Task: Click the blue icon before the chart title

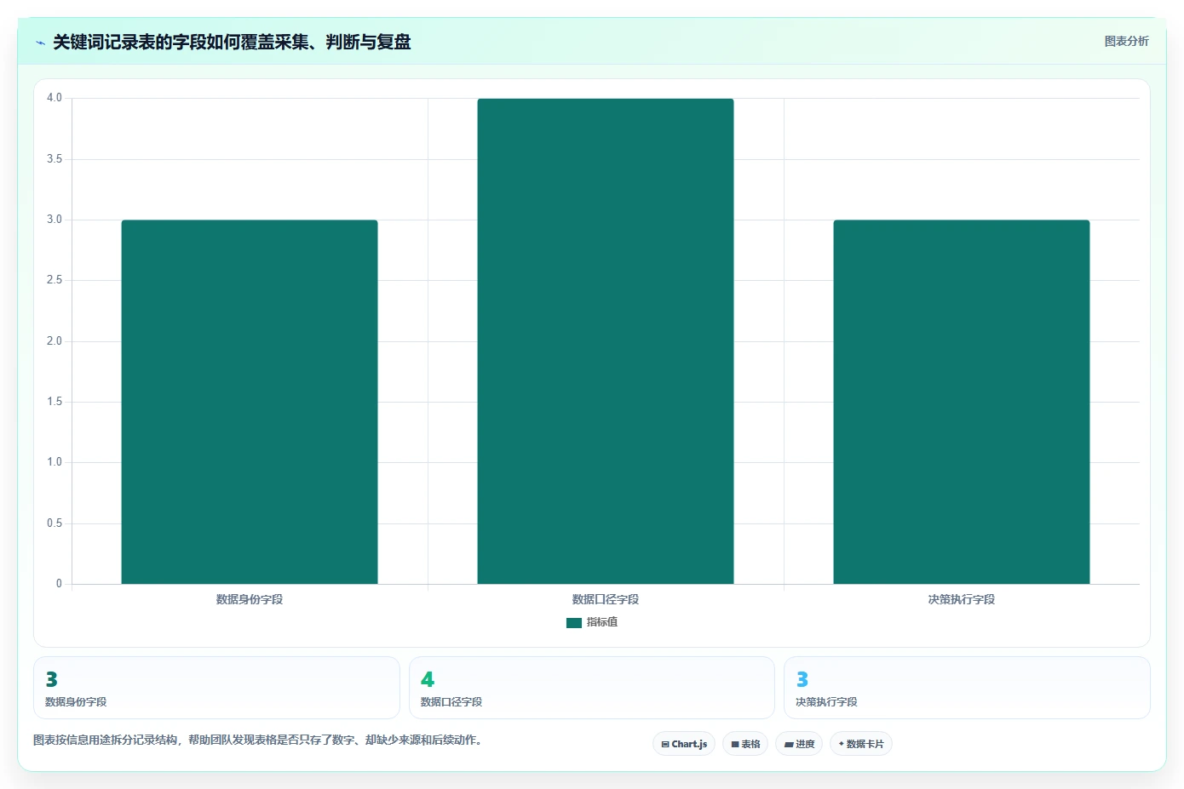Action: [40, 43]
